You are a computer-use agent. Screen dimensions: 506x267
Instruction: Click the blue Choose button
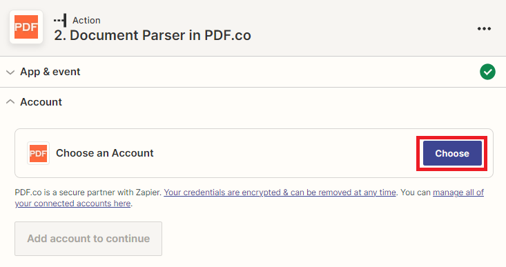(x=452, y=153)
